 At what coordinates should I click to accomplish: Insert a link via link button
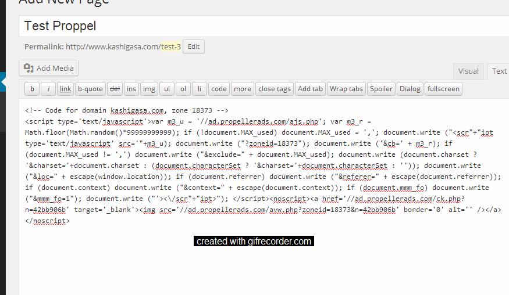pos(65,89)
